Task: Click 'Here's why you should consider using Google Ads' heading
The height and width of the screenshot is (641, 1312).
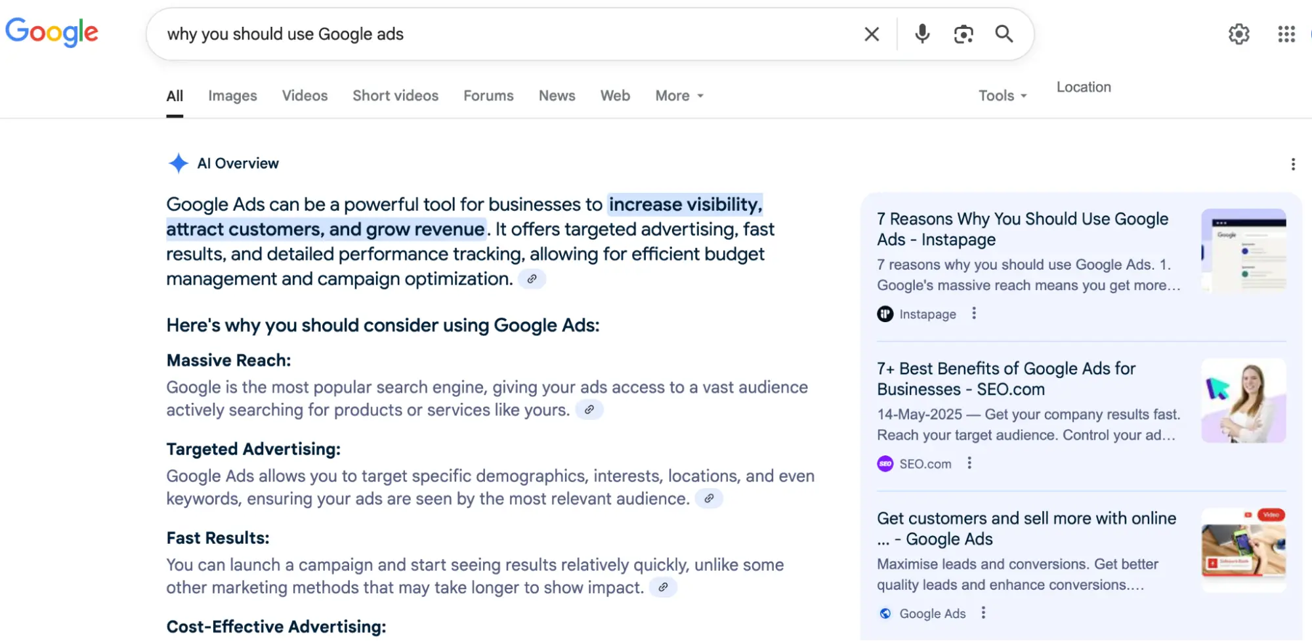Action: point(383,325)
